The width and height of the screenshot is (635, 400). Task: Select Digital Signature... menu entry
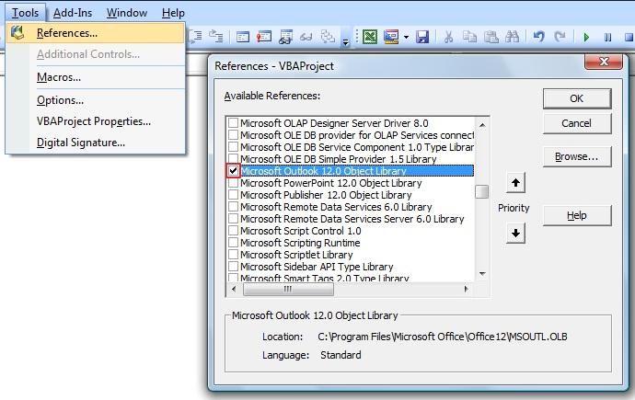click(96, 143)
